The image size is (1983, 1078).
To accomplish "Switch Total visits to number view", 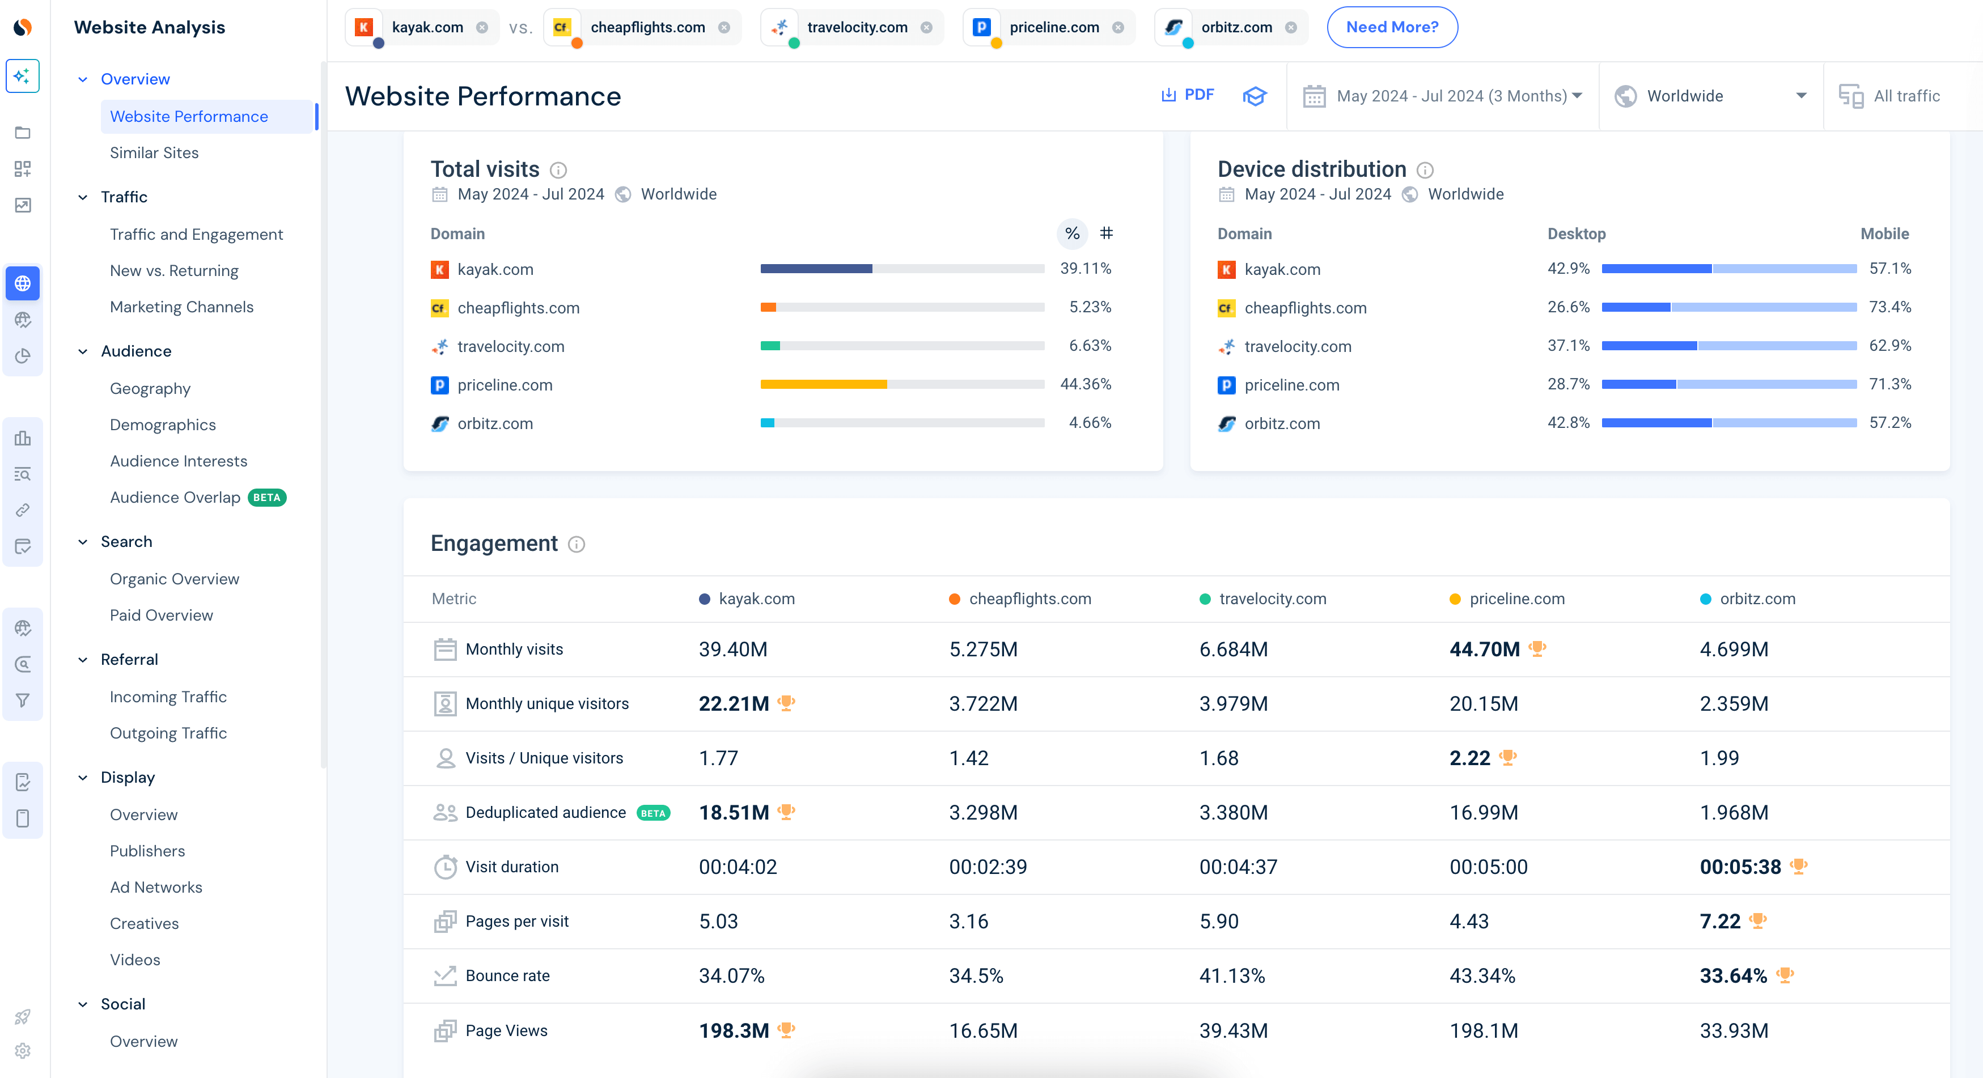I will pyautogui.click(x=1106, y=234).
